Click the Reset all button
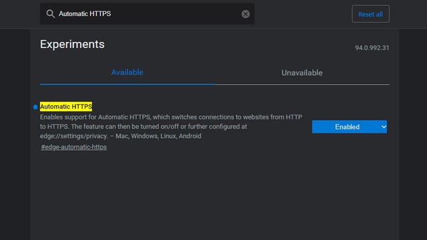The width and height of the screenshot is (427, 240). point(370,14)
